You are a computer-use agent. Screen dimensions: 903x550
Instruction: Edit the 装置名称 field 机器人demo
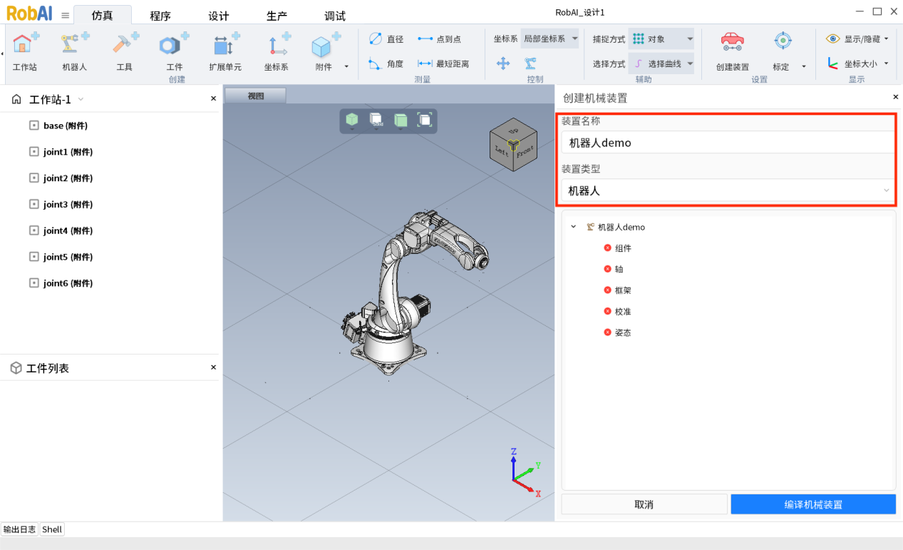(x=728, y=143)
